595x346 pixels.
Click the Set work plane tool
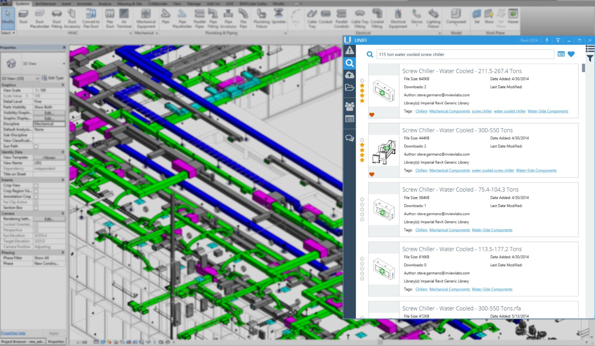476,17
